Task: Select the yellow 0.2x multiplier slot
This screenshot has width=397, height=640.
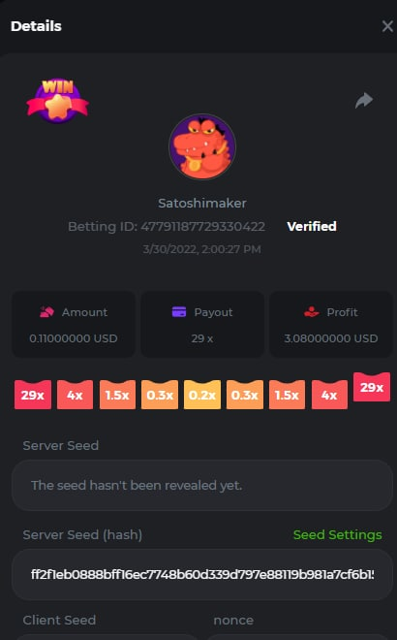Action: [x=202, y=395]
